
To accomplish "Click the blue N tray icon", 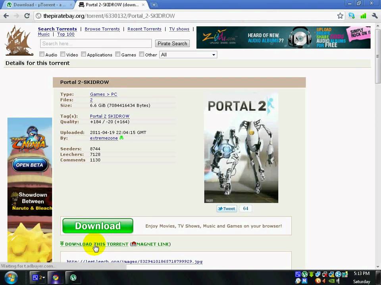I will coord(305,281).
